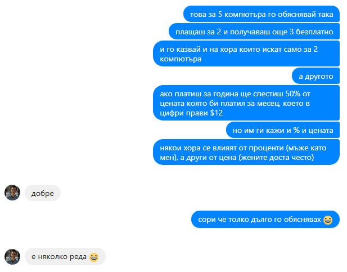The width and height of the screenshot is (347, 272).
Task: Click the word "компютъра" on the third bubble's second line
Action: click(x=181, y=59)
